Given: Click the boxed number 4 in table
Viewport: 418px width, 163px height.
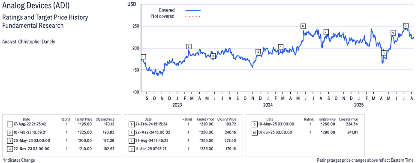Looking at the screenshot, I should [9, 149].
